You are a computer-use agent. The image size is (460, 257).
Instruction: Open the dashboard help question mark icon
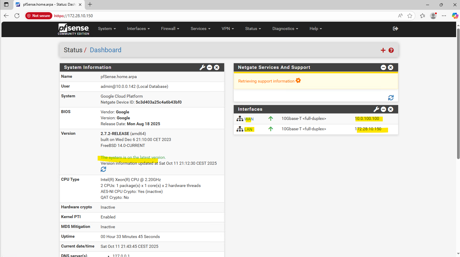(x=391, y=50)
